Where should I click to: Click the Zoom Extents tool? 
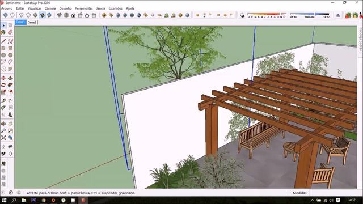3,138
